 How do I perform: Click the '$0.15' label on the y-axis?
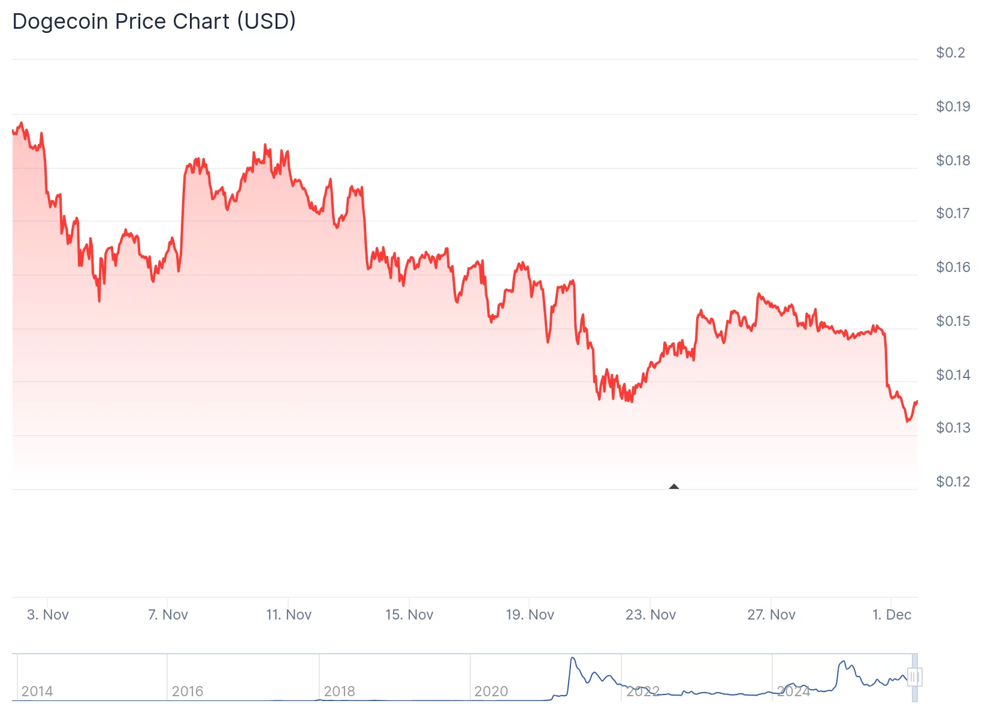(952, 321)
